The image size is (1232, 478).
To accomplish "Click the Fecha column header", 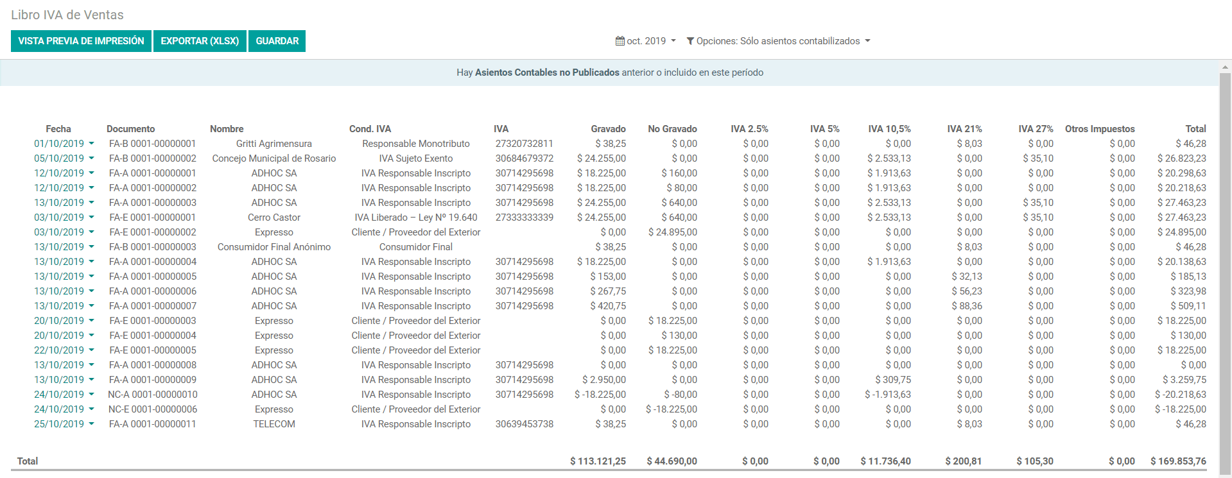I will pos(58,129).
